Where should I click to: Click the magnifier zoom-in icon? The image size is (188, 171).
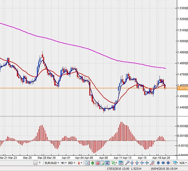[127, 163]
